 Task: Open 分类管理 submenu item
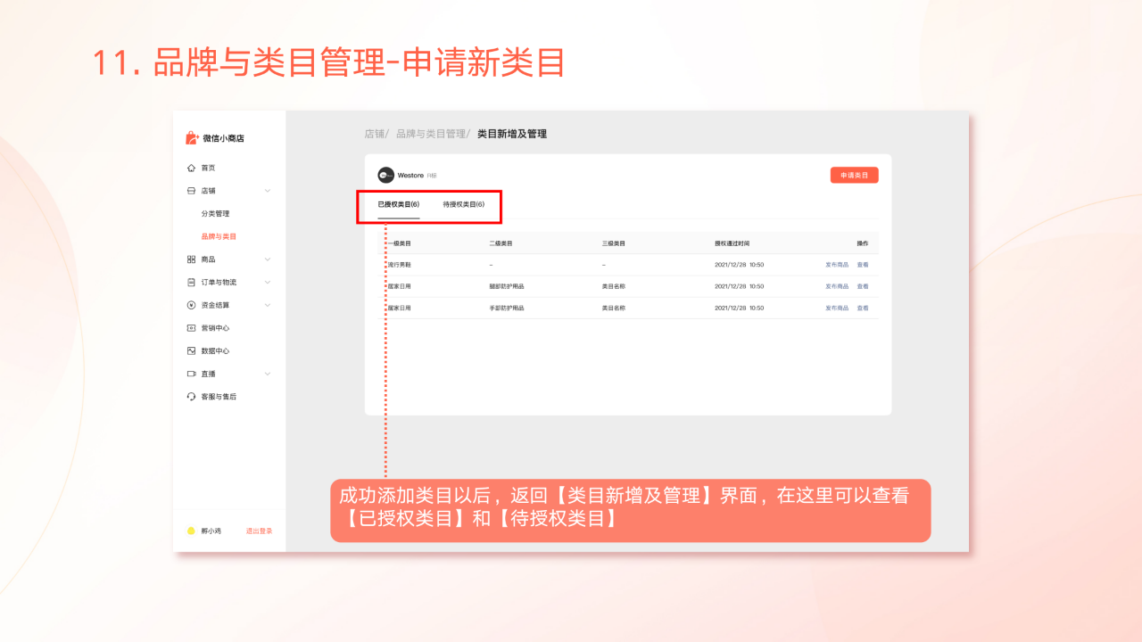tap(215, 214)
